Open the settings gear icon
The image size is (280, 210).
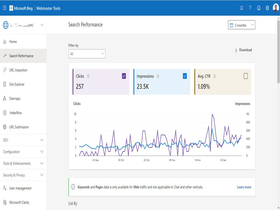(x=267, y=8)
